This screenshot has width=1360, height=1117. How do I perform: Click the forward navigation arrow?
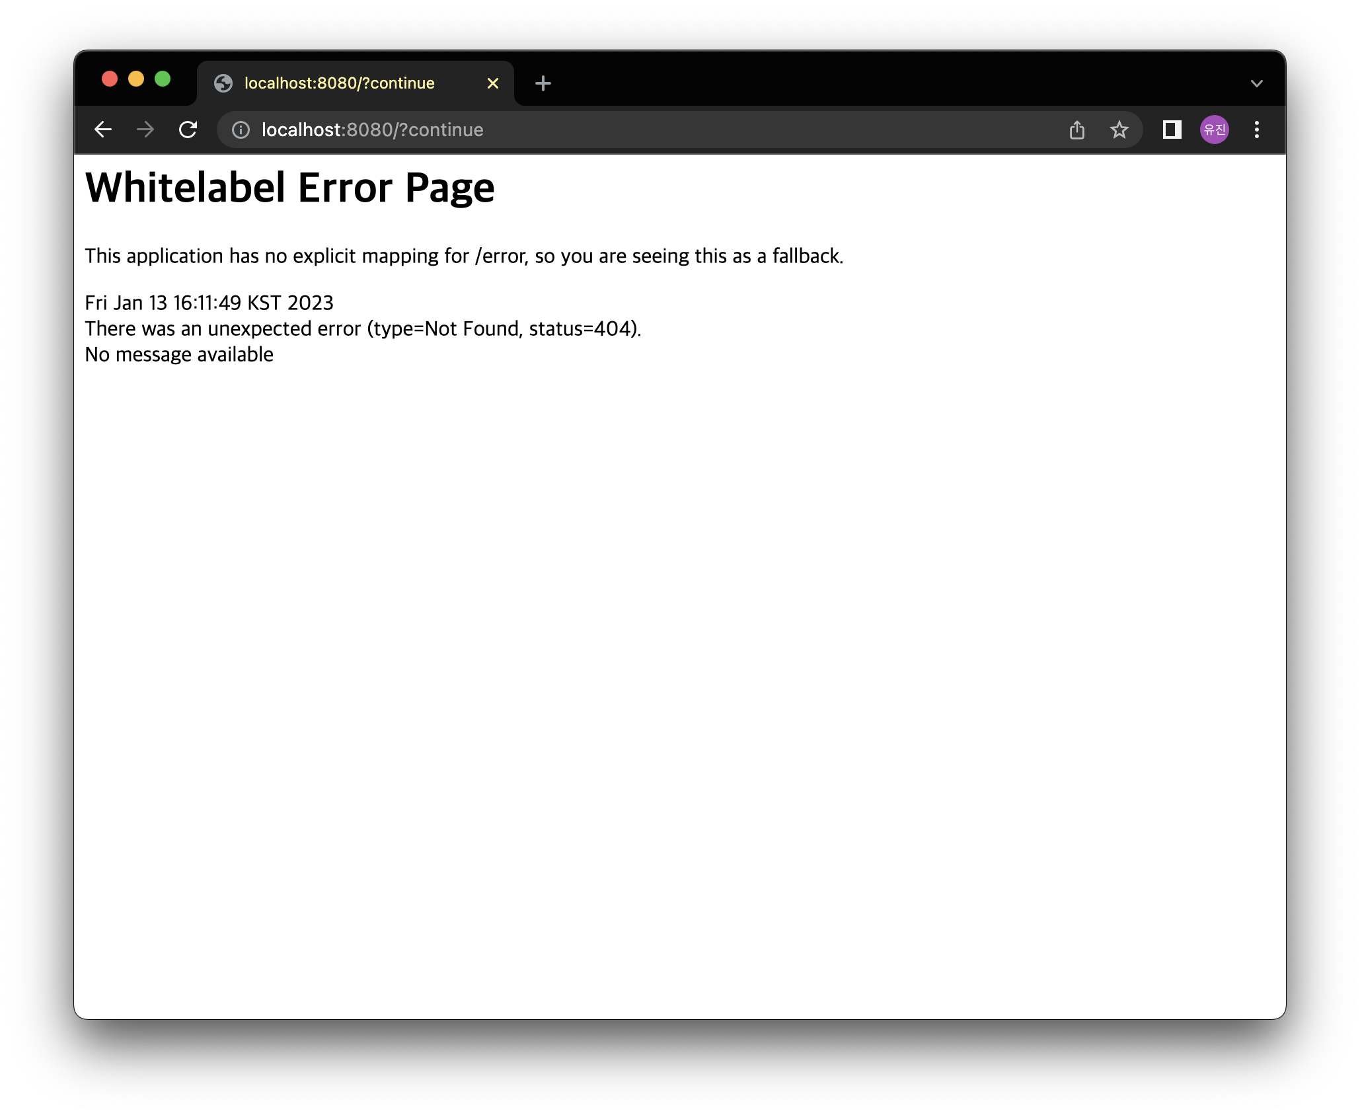tap(145, 130)
